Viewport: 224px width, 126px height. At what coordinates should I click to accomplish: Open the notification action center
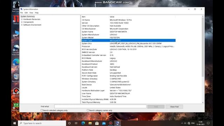click(208, 123)
